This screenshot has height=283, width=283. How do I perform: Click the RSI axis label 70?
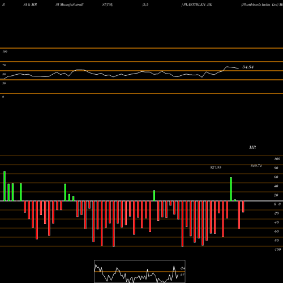(x=4, y=65)
